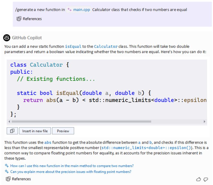Click the sparkle icon before the second follow-up question
213x185 pixels.
click(x=6, y=172)
